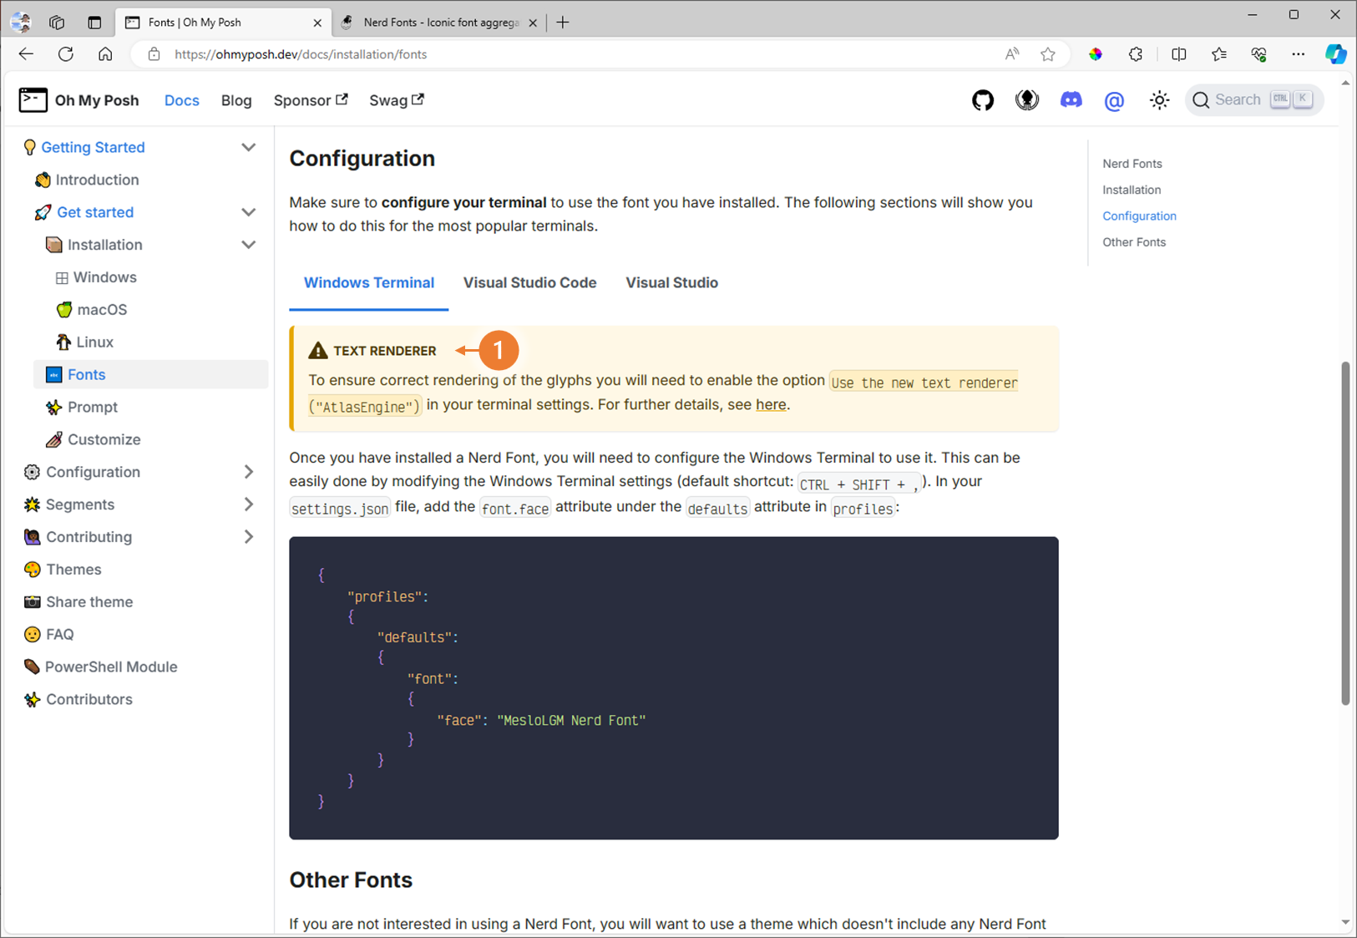The height and width of the screenshot is (938, 1357).
Task: Open the favorites list icon
Action: (x=1219, y=54)
